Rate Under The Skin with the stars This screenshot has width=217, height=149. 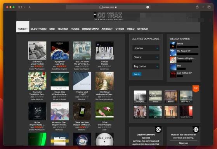coord(39,67)
